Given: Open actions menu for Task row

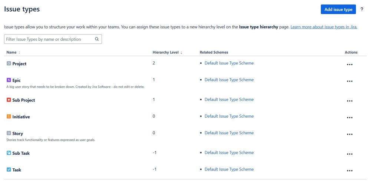Looking at the screenshot, I should pyautogui.click(x=350, y=171).
